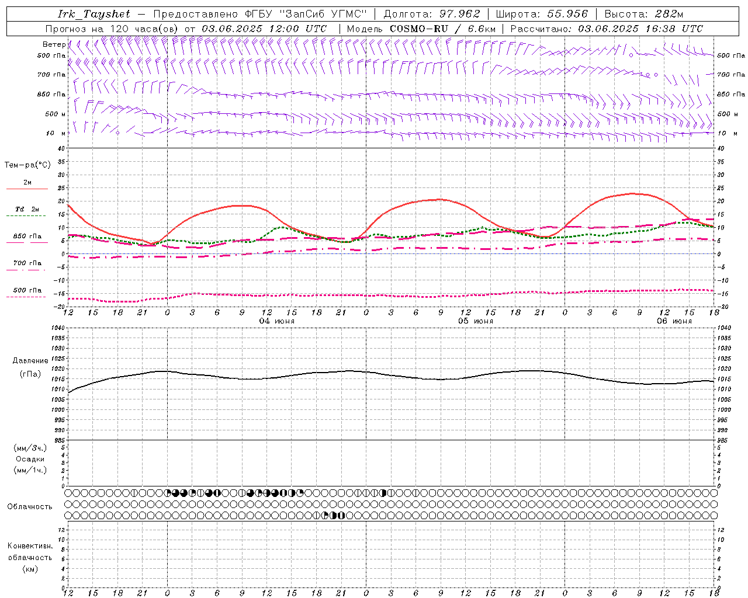Click the 04 июня date label
This screenshot has height=598, width=748.
tap(277, 321)
